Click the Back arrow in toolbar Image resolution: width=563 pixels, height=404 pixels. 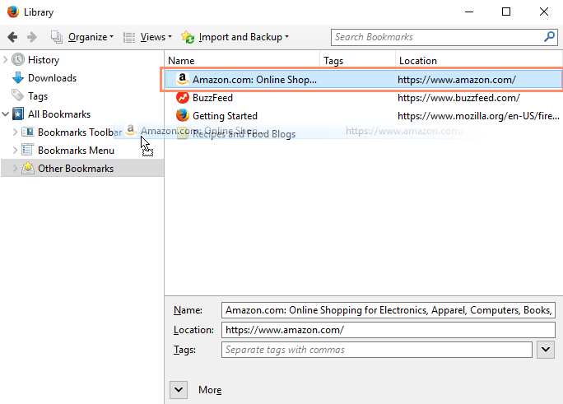(x=12, y=37)
